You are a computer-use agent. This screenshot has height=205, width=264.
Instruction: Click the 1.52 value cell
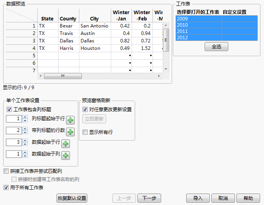point(142,48)
